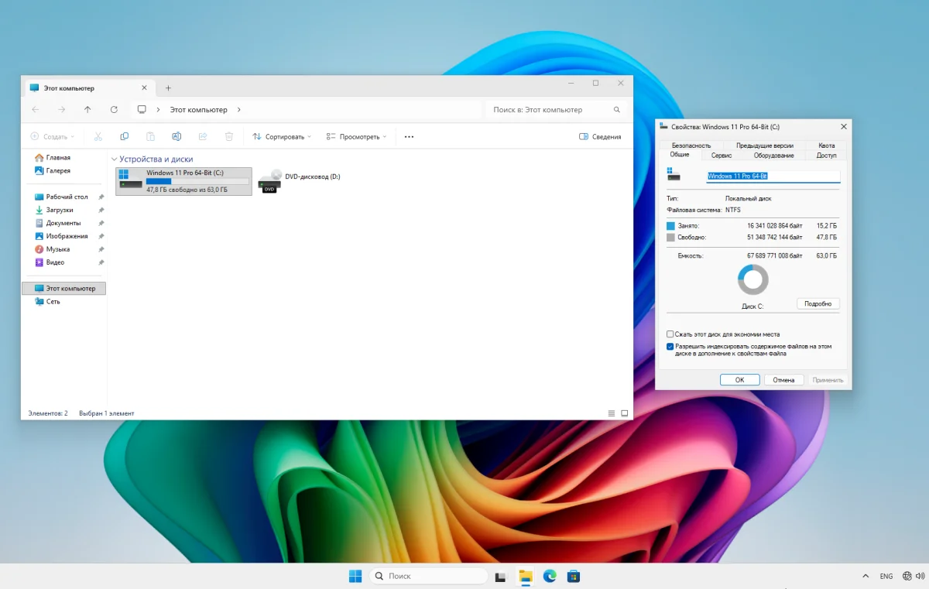Viewport: 929px width, 589px height.
Task: Click the Rename icon in toolbar
Action: [177, 137]
